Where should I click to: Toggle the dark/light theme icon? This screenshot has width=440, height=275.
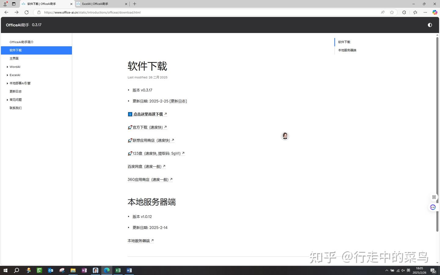point(430,25)
